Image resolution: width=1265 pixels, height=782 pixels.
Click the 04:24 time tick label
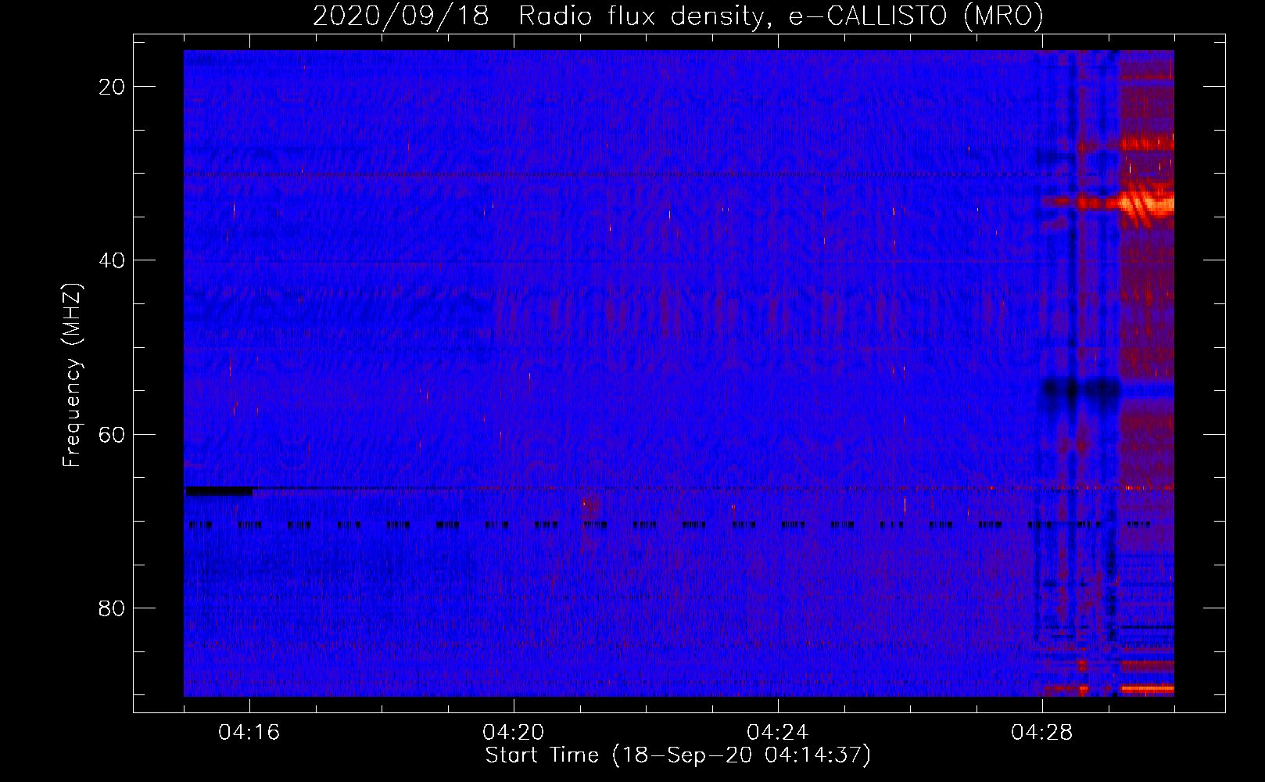coord(778,733)
